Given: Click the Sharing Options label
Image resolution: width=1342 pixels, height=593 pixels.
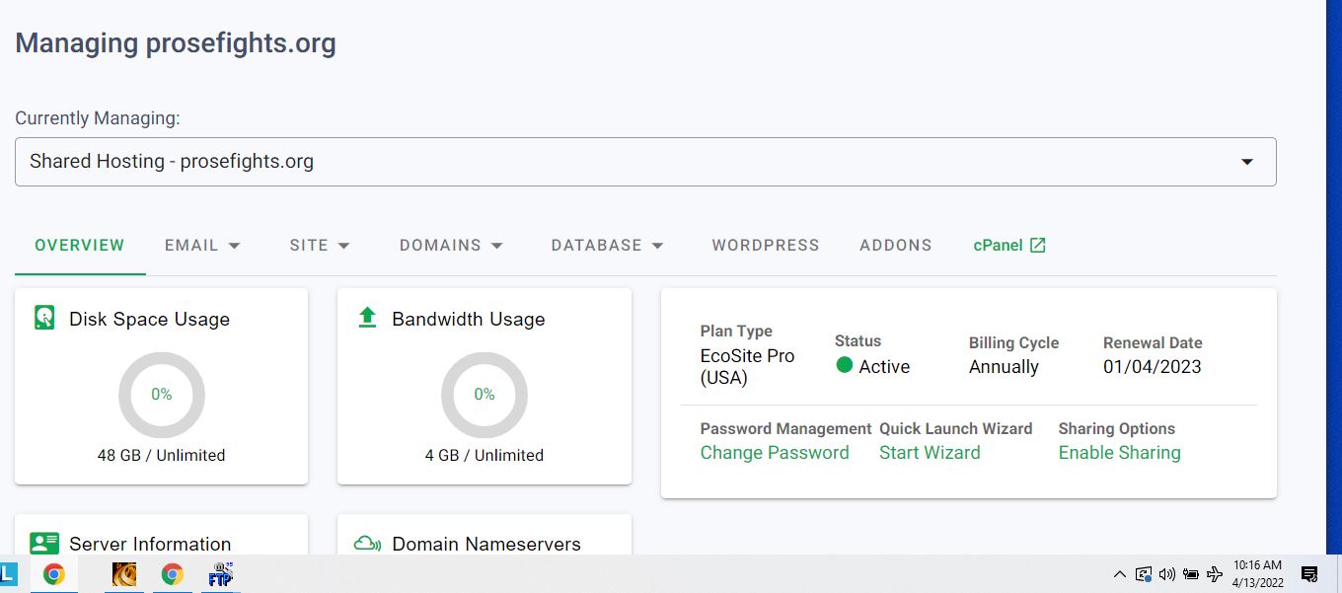Looking at the screenshot, I should 1117,428.
